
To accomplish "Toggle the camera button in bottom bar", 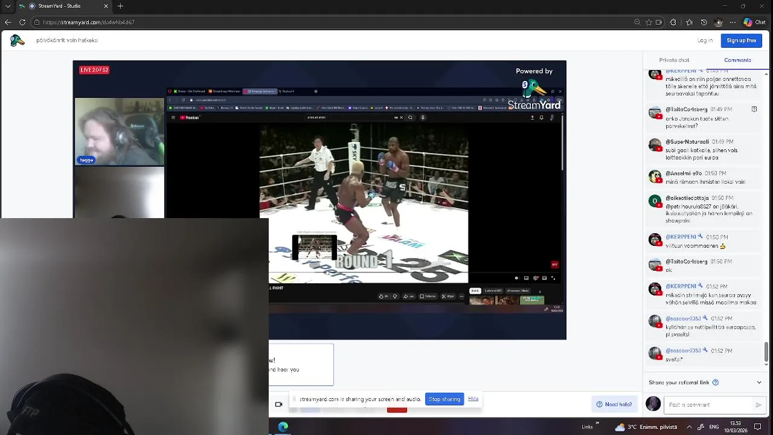I will [x=278, y=404].
